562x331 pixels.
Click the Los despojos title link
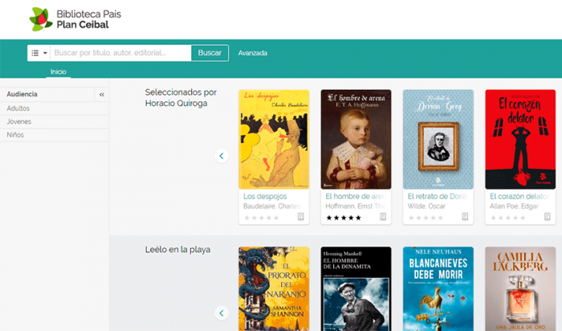click(265, 196)
